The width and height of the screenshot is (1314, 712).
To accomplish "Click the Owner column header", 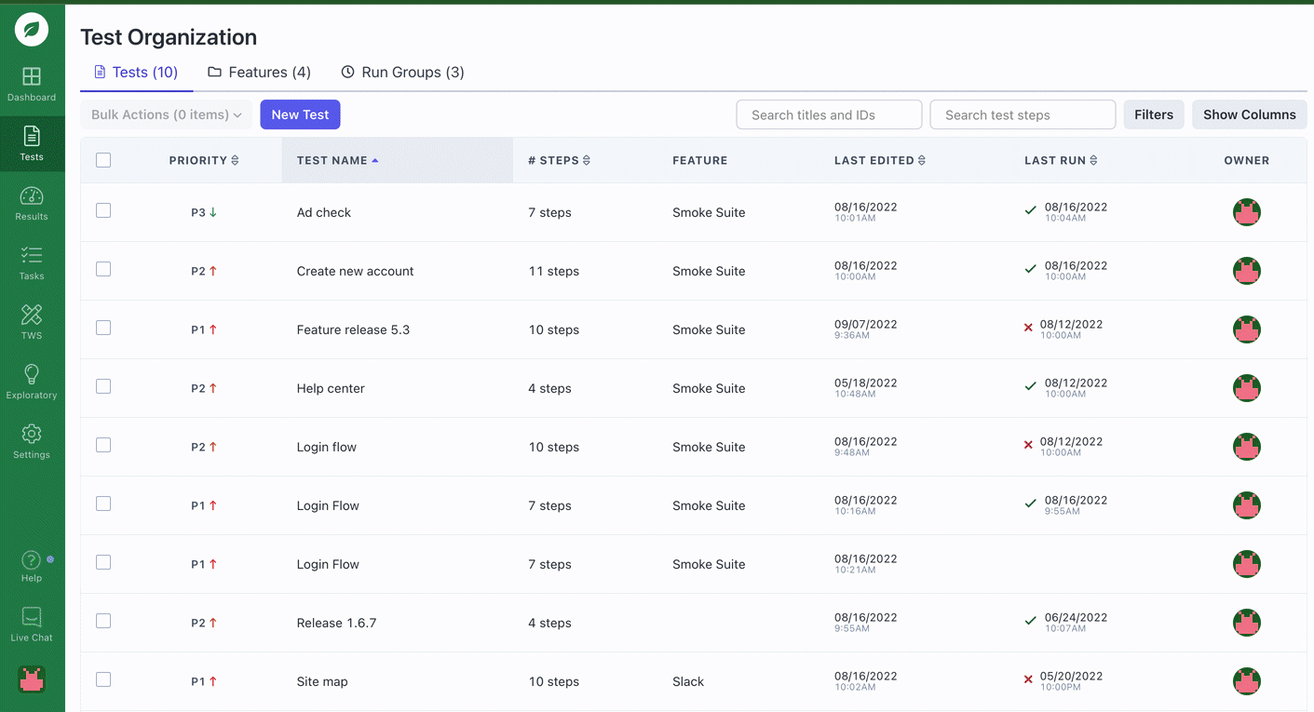I will [x=1247, y=160].
